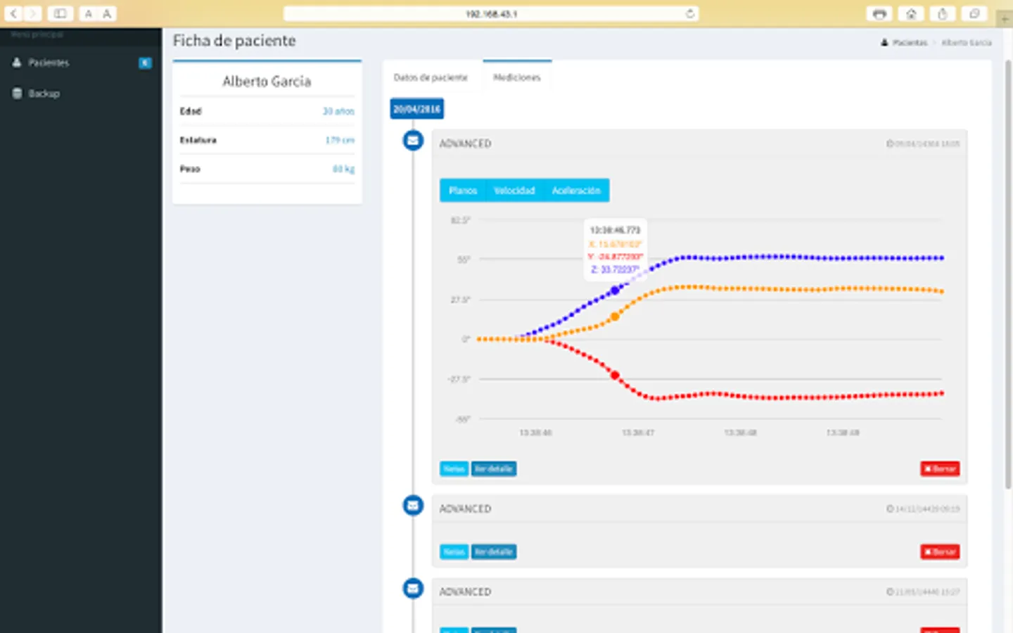This screenshot has width=1013, height=633.
Task: Show the Velocidad chart view
Action: point(514,191)
